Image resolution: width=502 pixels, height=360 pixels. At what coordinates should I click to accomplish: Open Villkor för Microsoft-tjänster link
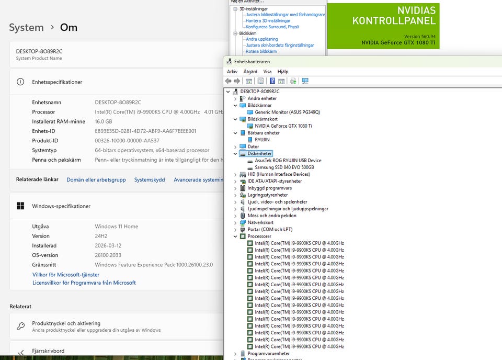[66, 275]
